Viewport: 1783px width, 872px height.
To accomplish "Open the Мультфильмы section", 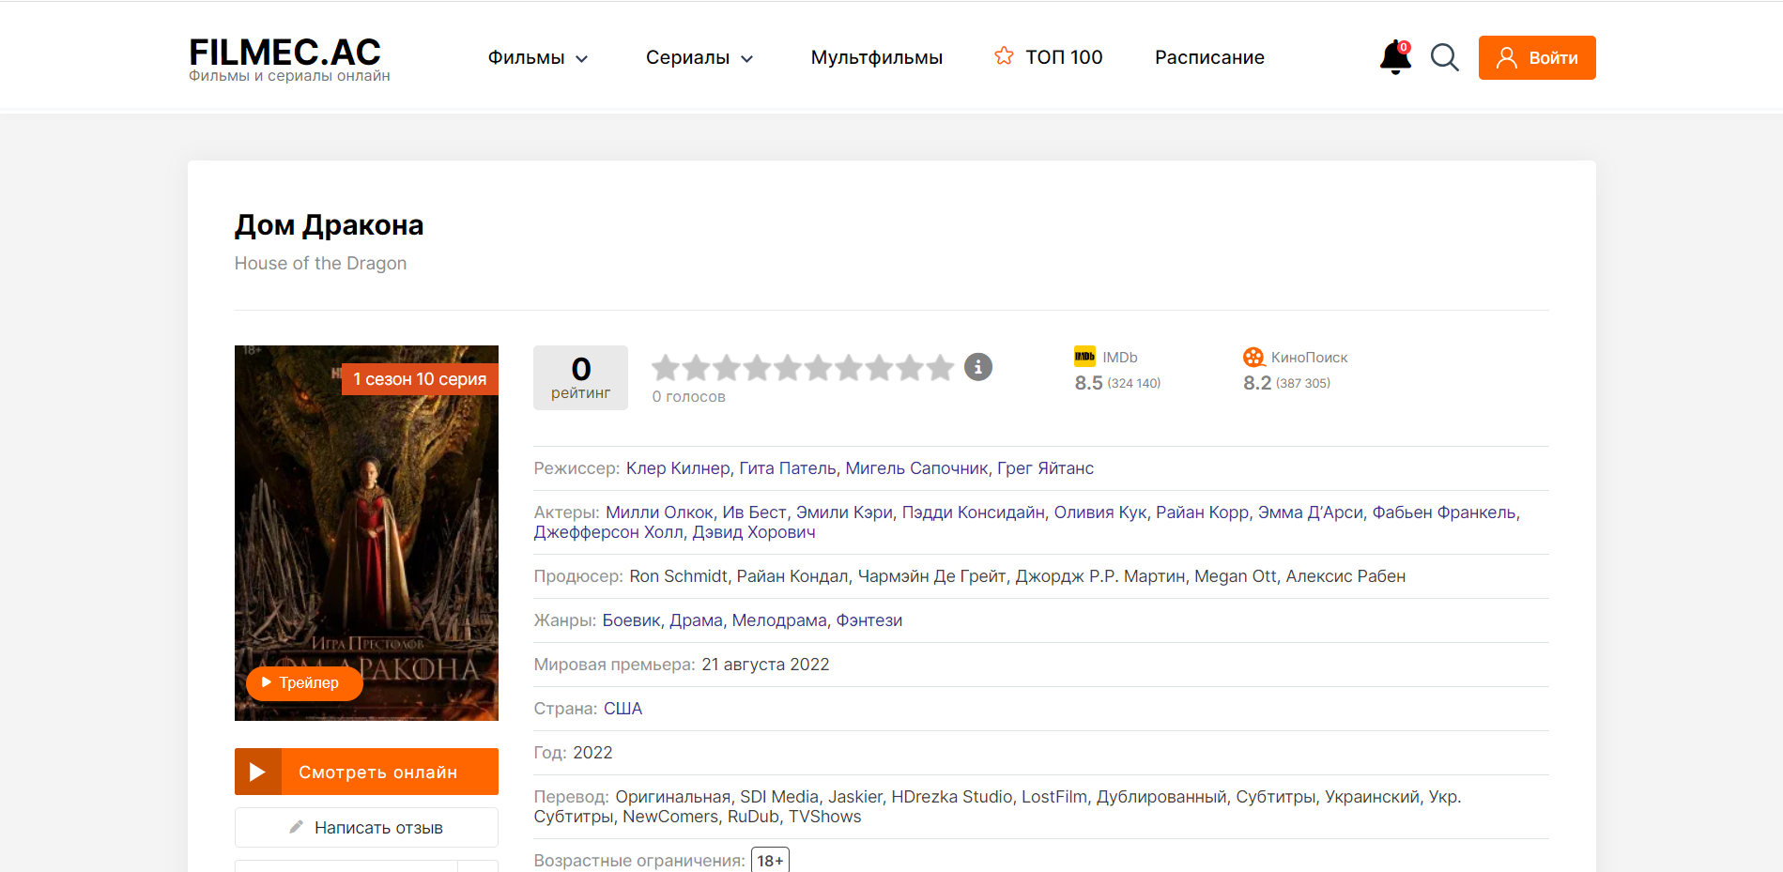I will click(877, 57).
